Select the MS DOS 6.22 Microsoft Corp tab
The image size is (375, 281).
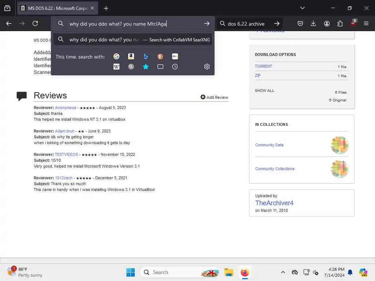click(57, 8)
